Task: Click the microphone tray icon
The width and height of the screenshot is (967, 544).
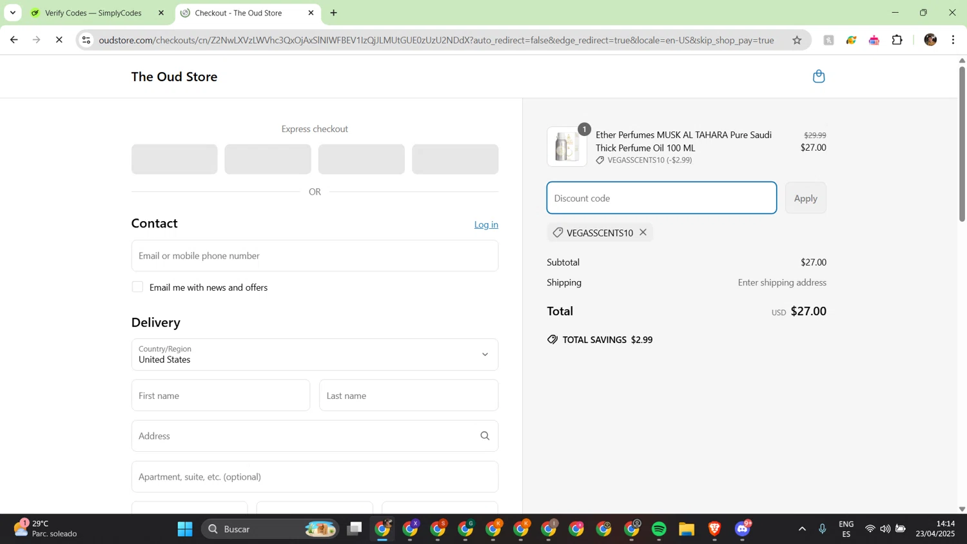Action: (822, 529)
